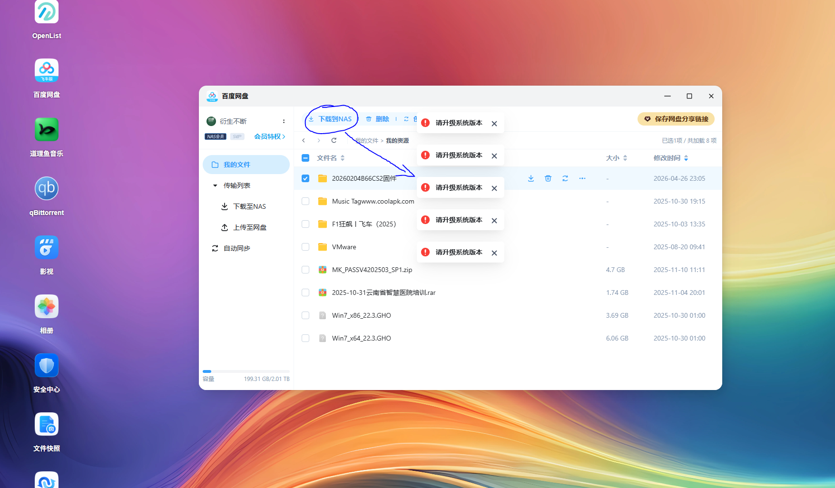Image resolution: width=835 pixels, height=488 pixels.
Task: Launch the 百度网盘 desktop icon
Action: pyautogui.click(x=47, y=70)
